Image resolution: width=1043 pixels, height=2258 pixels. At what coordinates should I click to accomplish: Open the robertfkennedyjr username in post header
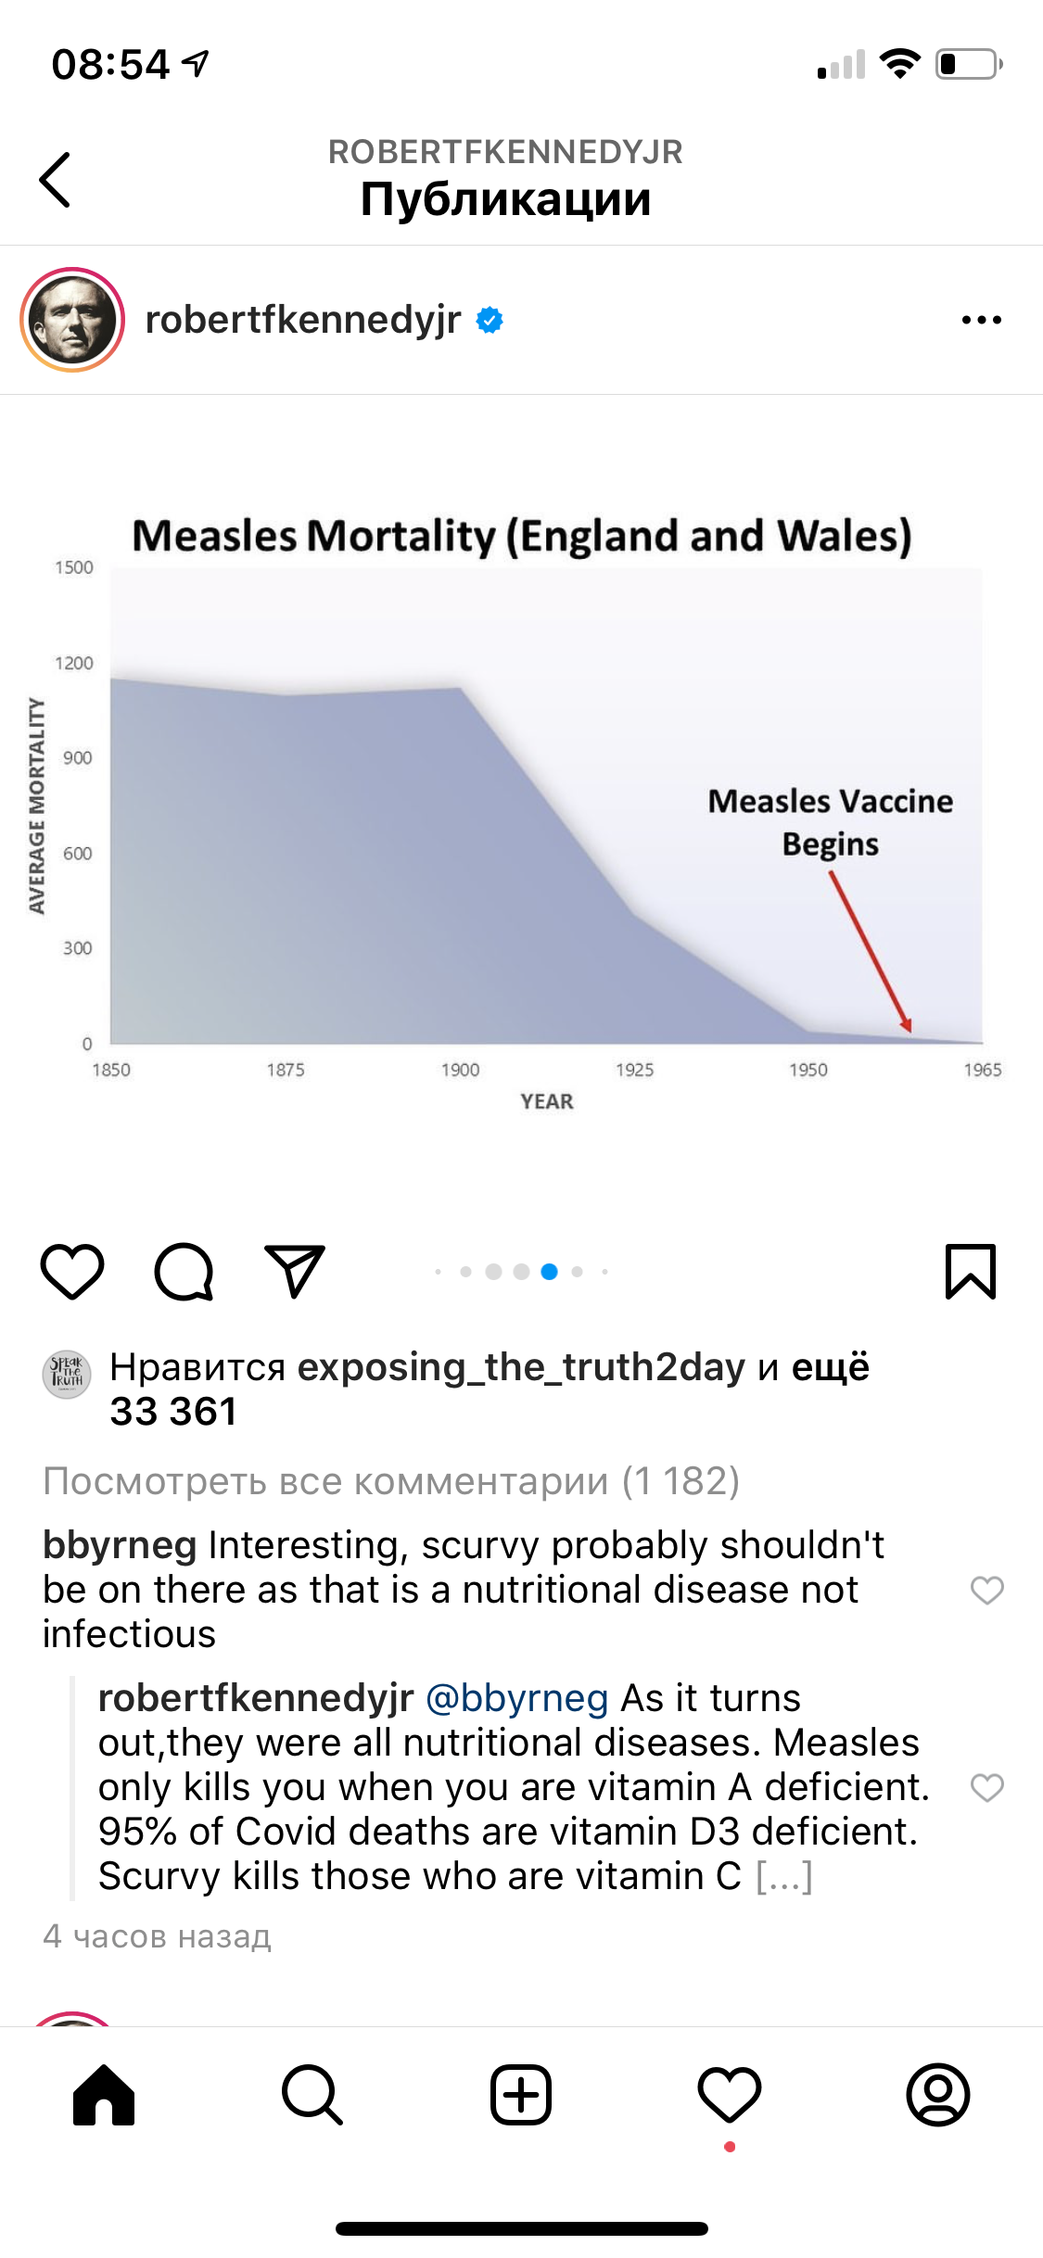[x=303, y=320]
